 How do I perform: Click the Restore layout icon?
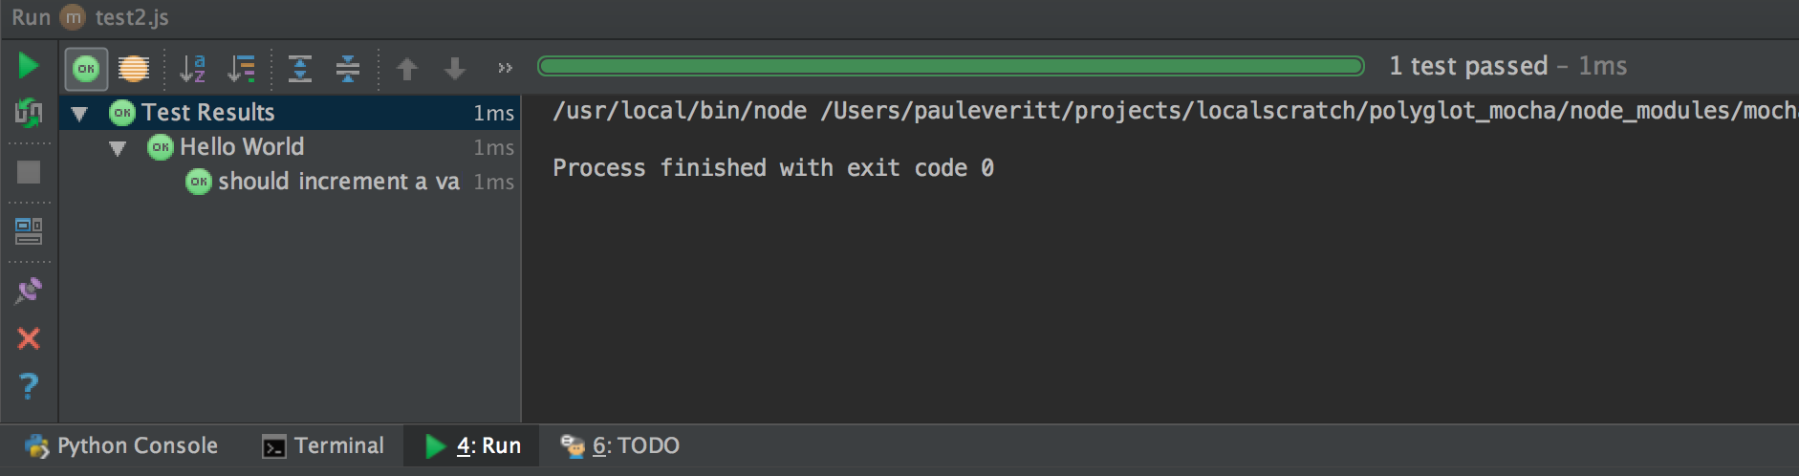29,230
